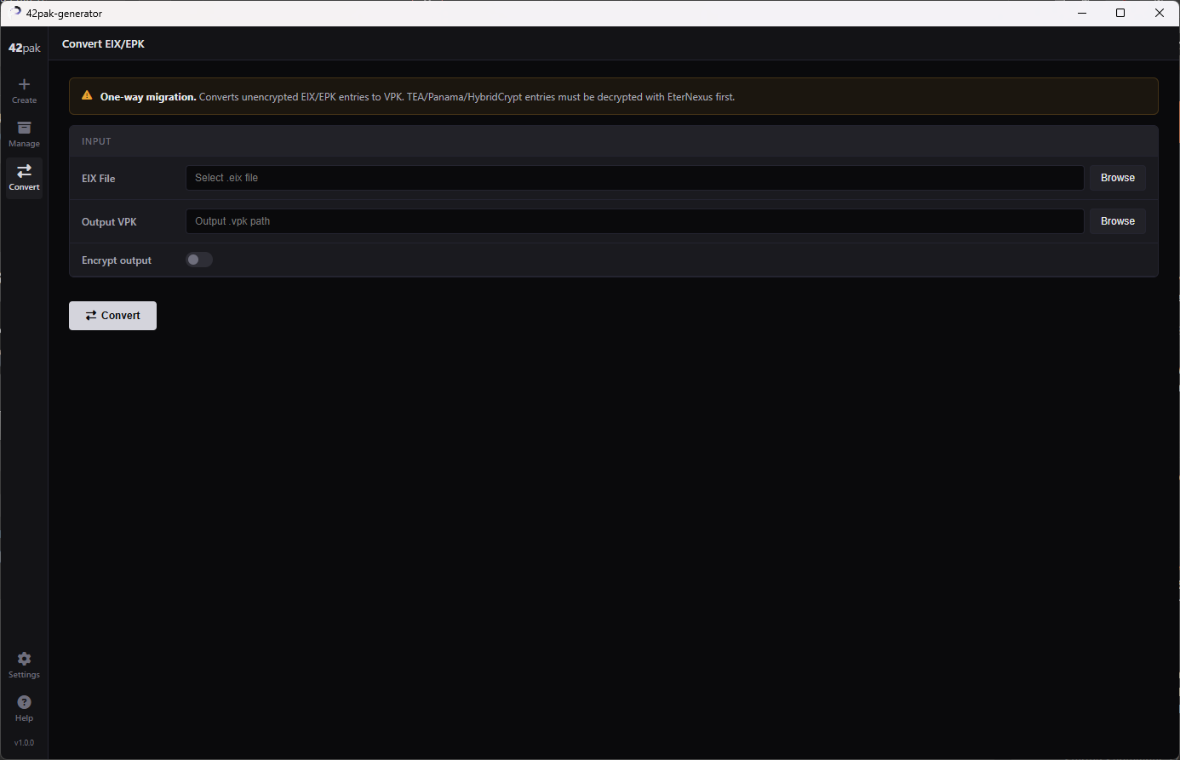This screenshot has width=1180, height=760.
Task: Open the Create section in the sidebar
Action: coord(24,91)
